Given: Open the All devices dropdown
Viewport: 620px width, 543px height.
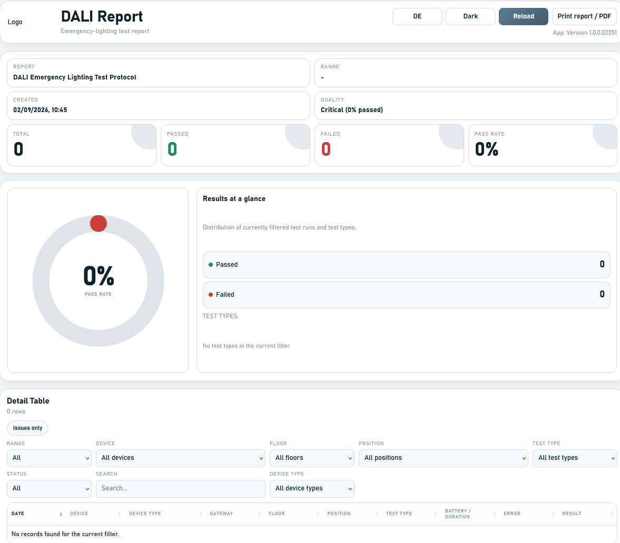Looking at the screenshot, I should tap(180, 458).
